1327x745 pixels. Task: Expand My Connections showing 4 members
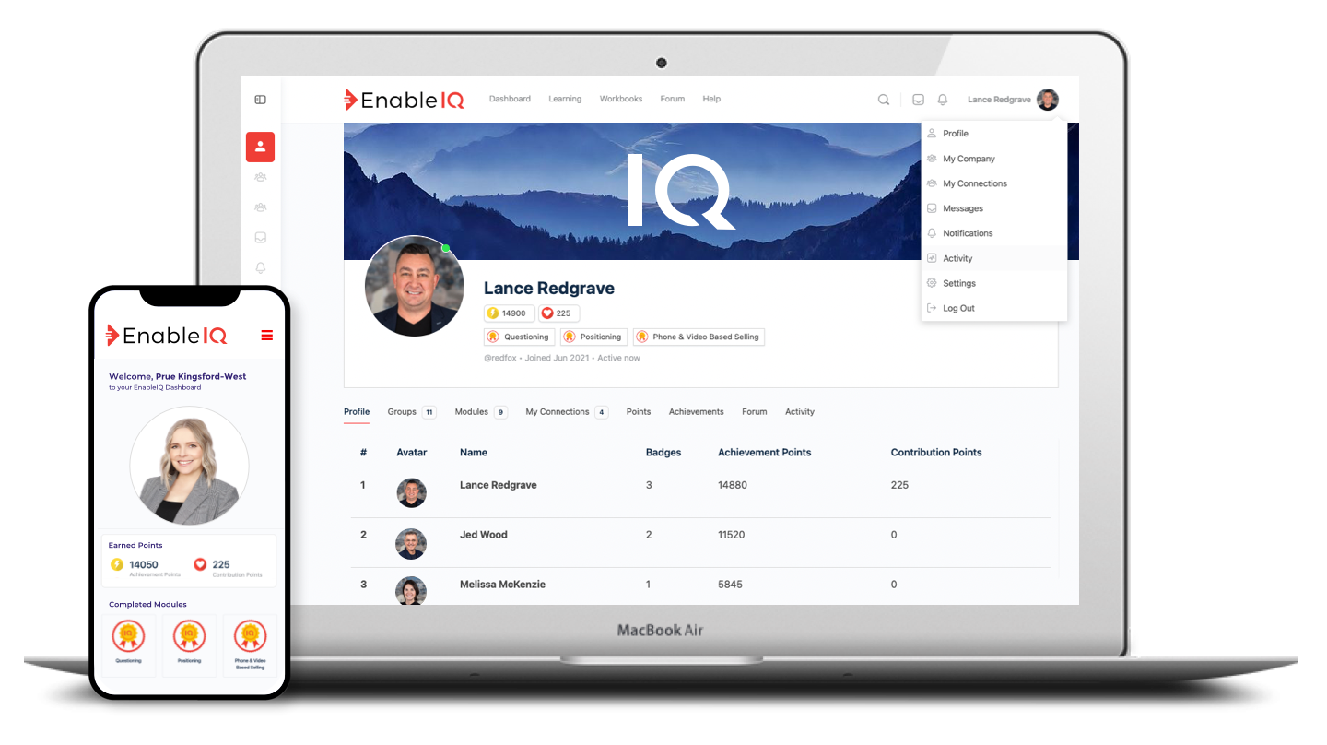(565, 412)
